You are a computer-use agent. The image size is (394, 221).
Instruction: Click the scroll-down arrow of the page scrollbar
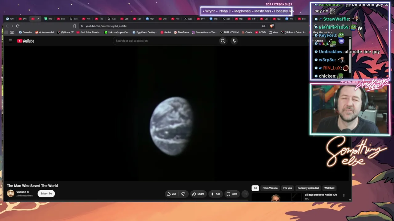[350, 200]
